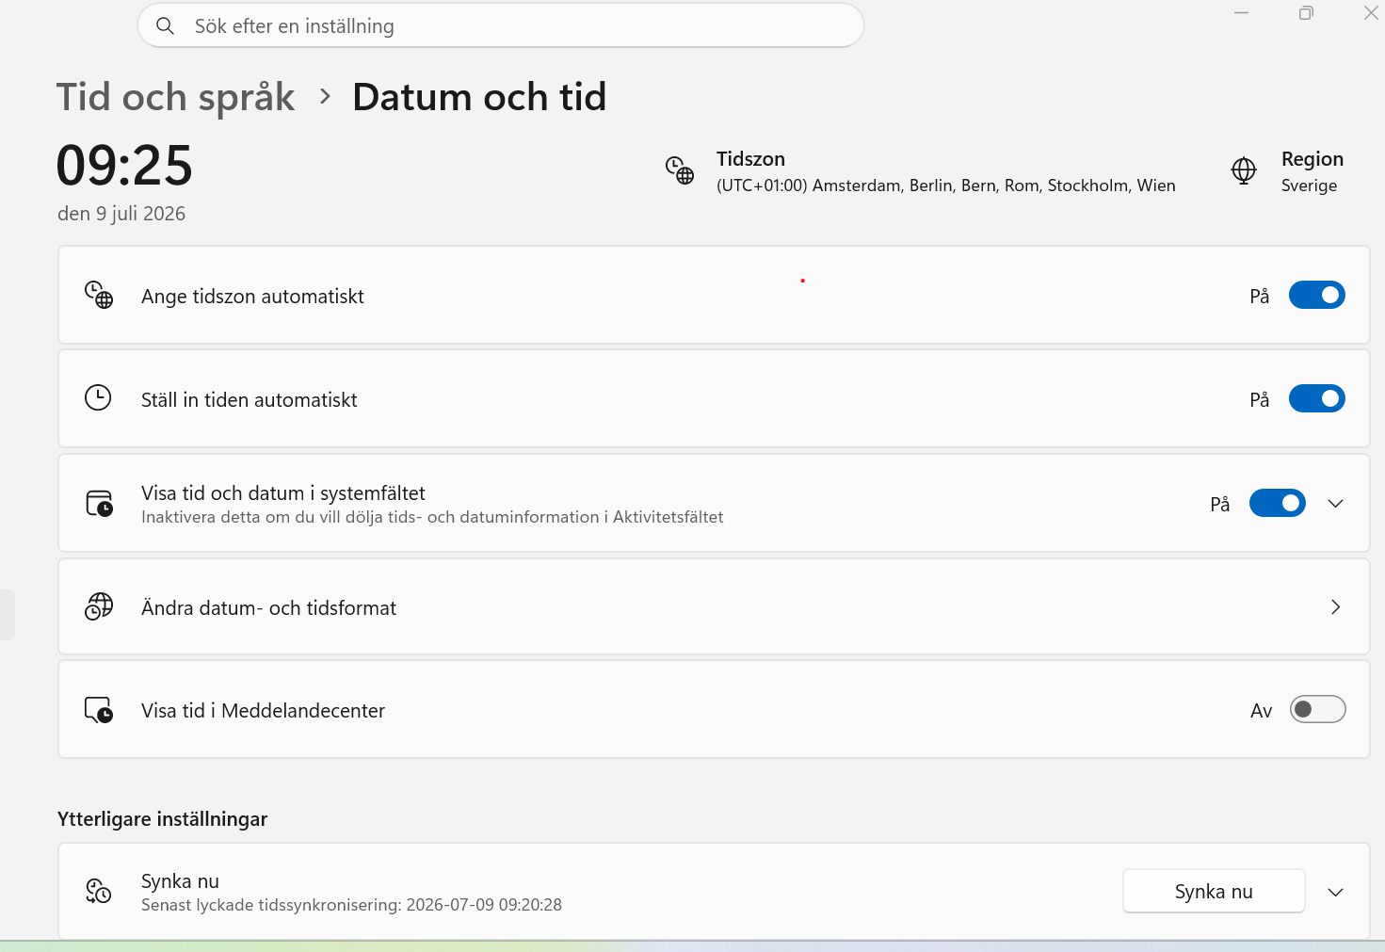Expand the 'Synka nu' section chevron
The height and width of the screenshot is (952, 1385).
tap(1335, 892)
